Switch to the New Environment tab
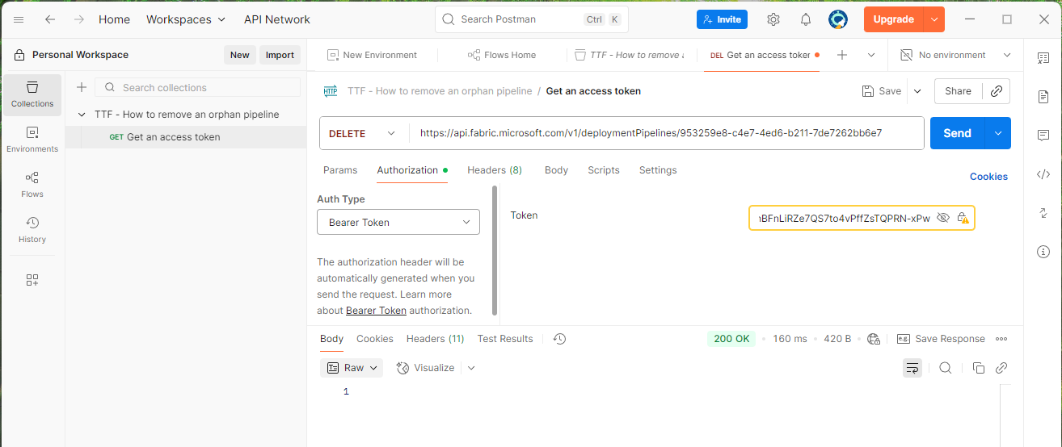This screenshot has width=1062, height=447. pos(372,55)
